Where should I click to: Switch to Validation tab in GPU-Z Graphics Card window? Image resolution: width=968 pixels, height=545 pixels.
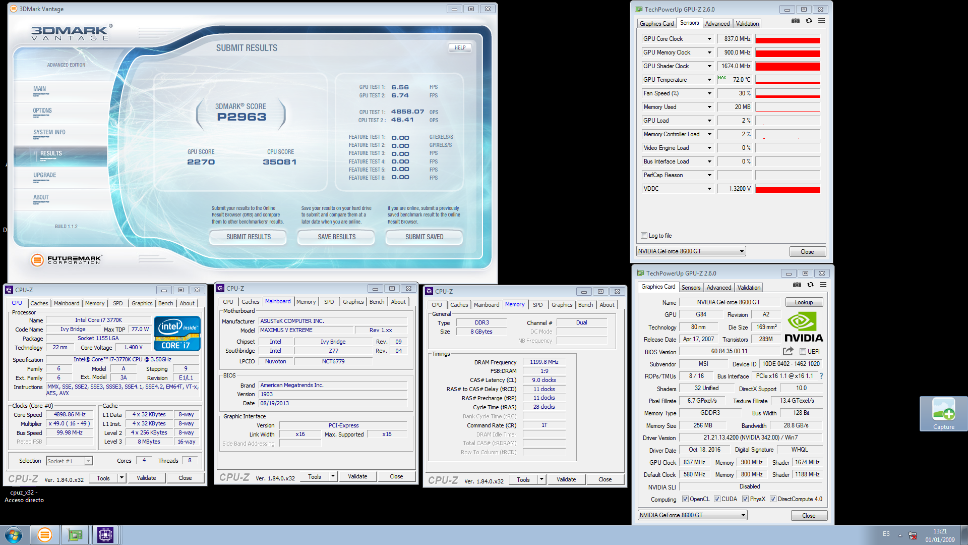[x=749, y=288]
